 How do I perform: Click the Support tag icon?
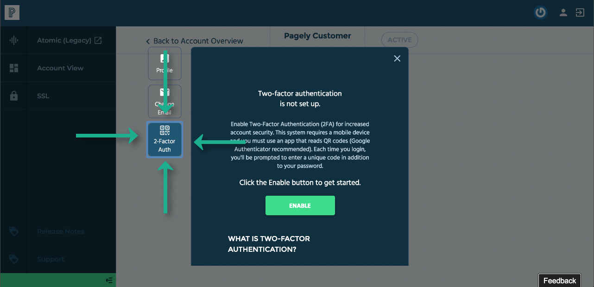[14, 259]
